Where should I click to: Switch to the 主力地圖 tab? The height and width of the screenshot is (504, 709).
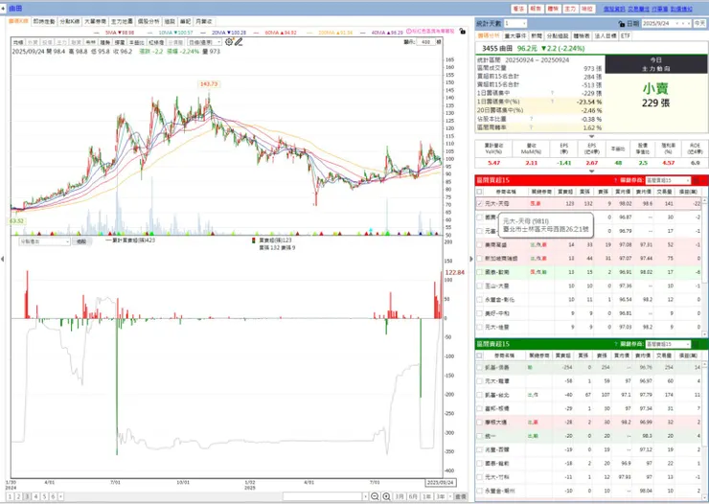(x=122, y=21)
